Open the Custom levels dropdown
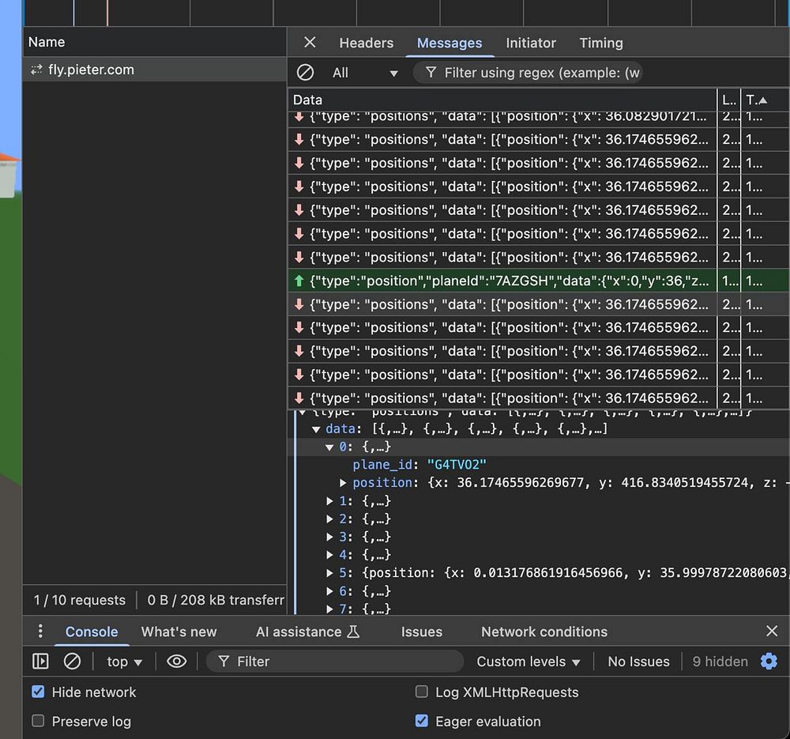The width and height of the screenshot is (790, 739). click(x=529, y=662)
